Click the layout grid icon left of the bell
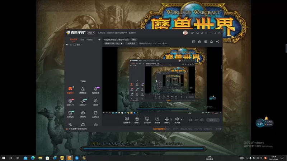Viewport: 287px width, 161px height. [x=206, y=42]
